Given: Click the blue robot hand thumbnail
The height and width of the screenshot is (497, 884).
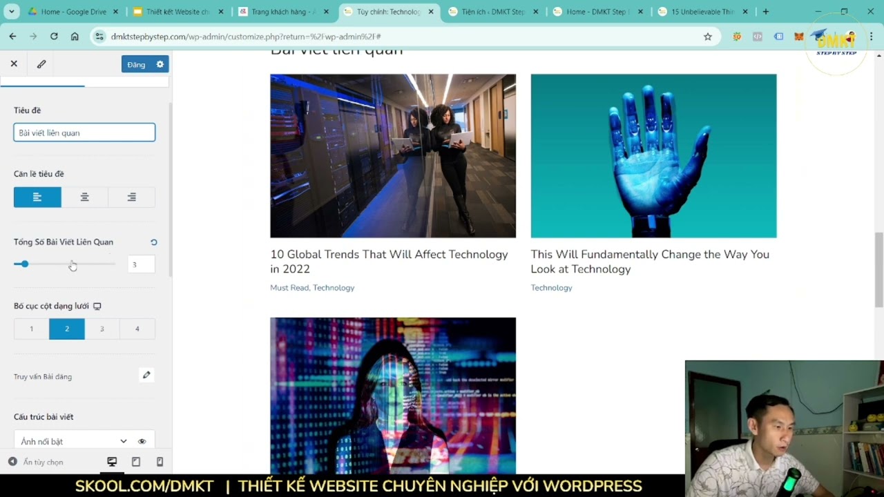Looking at the screenshot, I should click(x=653, y=156).
